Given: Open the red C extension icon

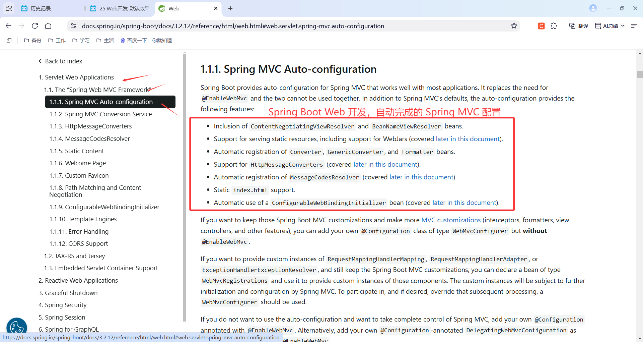Looking at the screenshot, I should point(541,26).
